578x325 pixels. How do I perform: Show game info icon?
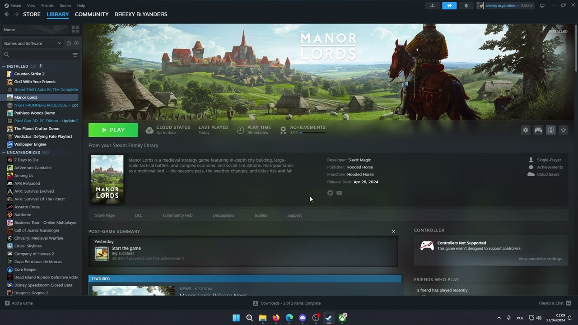[551, 130]
